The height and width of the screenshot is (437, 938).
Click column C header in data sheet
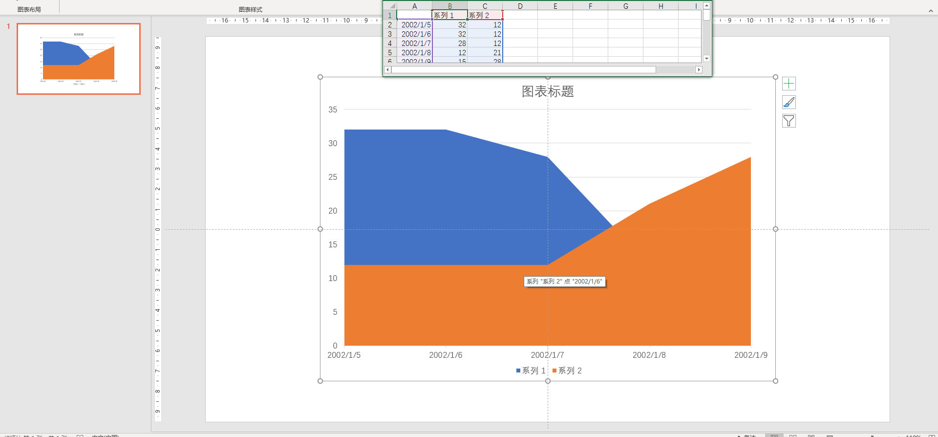tap(485, 6)
